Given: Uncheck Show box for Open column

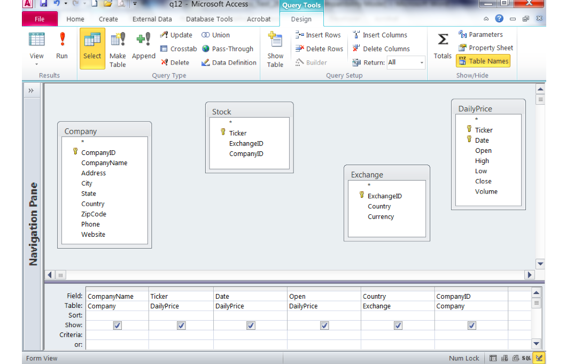Looking at the screenshot, I should tap(324, 326).
